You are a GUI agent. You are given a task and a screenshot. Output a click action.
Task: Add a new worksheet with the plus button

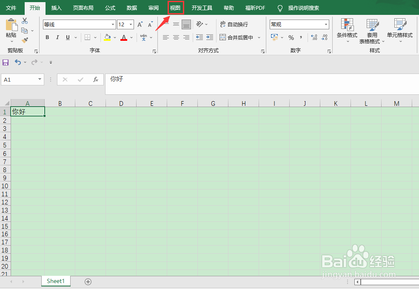click(x=88, y=281)
